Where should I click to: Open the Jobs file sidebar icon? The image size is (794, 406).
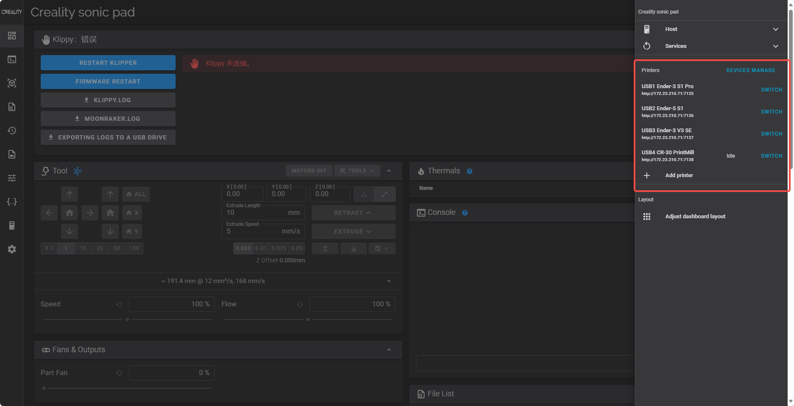(x=12, y=107)
